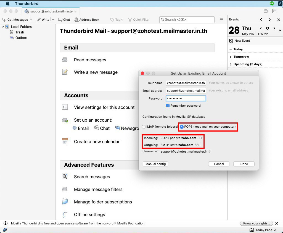This screenshot has width=283, height=233.
Task: Click the Email address input field
Action: (186, 91)
